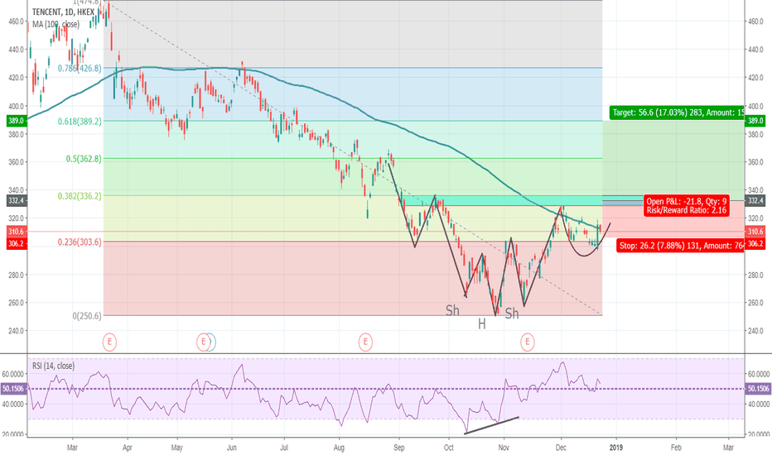Select the left Sh shoulder text label
This screenshot has height=455, width=772.
pyautogui.click(x=452, y=310)
